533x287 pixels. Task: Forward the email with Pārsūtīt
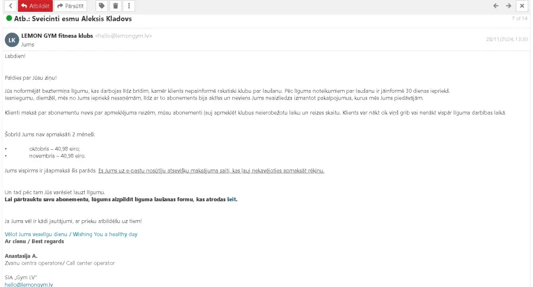click(x=70, y=6)
